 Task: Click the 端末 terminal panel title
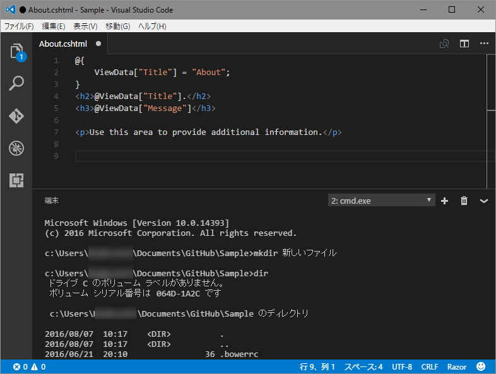pyautogui.click(x=52, y=201)
